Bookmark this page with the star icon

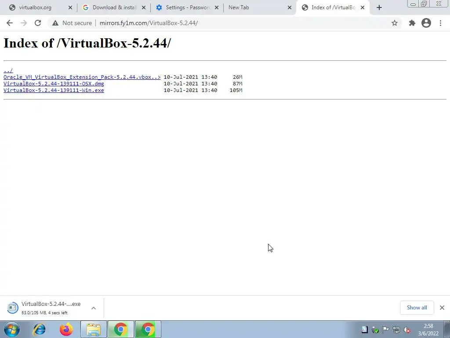tap(395, 23)
